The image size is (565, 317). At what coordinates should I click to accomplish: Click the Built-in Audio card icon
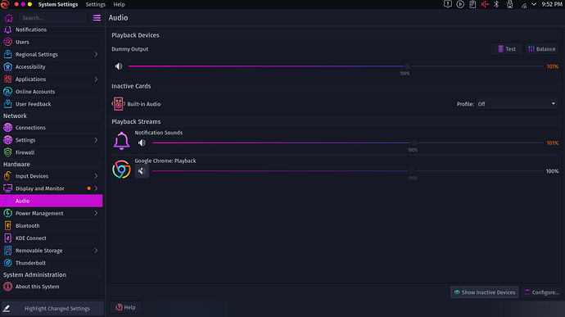point(118,104)
